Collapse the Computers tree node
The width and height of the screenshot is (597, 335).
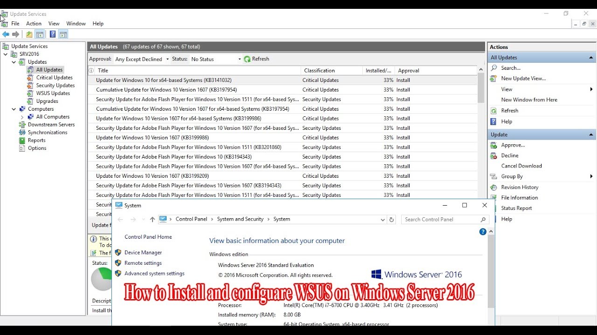point(14,109)
